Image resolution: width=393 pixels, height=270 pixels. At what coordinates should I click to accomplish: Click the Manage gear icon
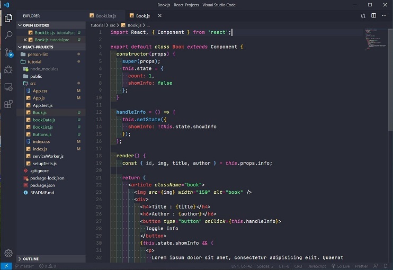point(8,254)
